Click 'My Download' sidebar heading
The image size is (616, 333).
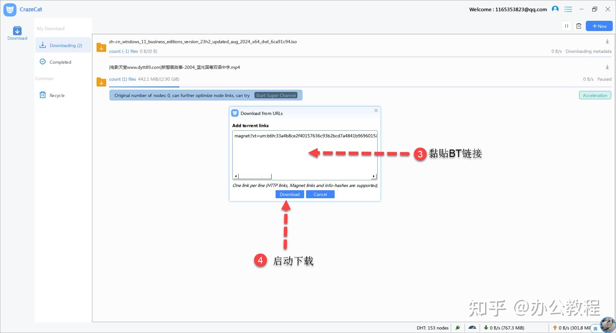coord(51,28)
